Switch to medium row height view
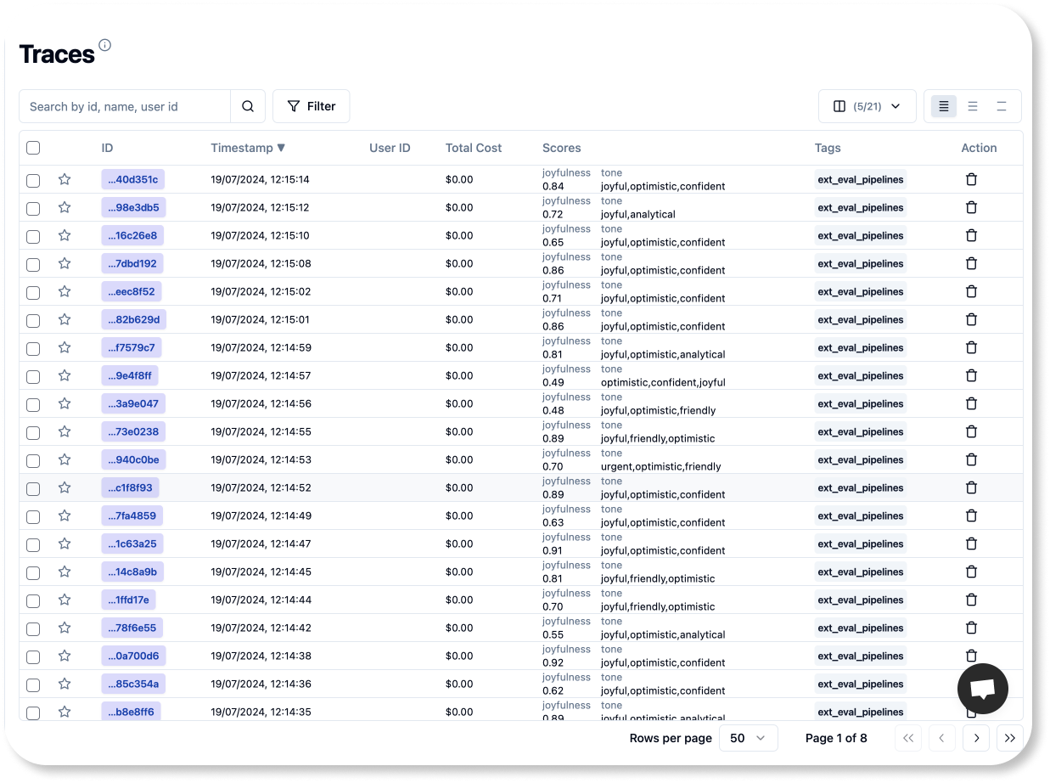The width and height of the screenshot is (1050, 783). click(x=973, y=106)
